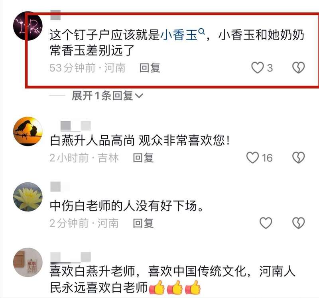
Task: Dislike the comment from 吉林
Action: pyautogui.click(x=298, y=158)
